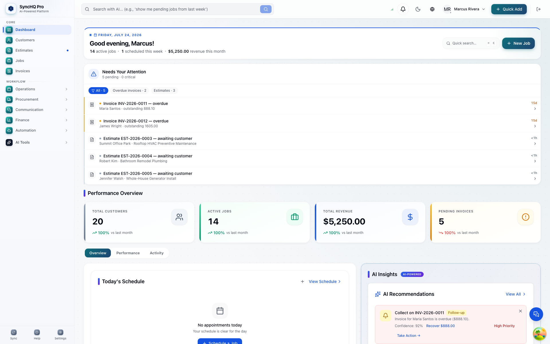
Task: Expand the Operations menu
Action: point(37,89)
